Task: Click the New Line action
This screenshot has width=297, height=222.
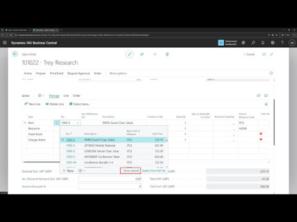Action: pos(32,104)
